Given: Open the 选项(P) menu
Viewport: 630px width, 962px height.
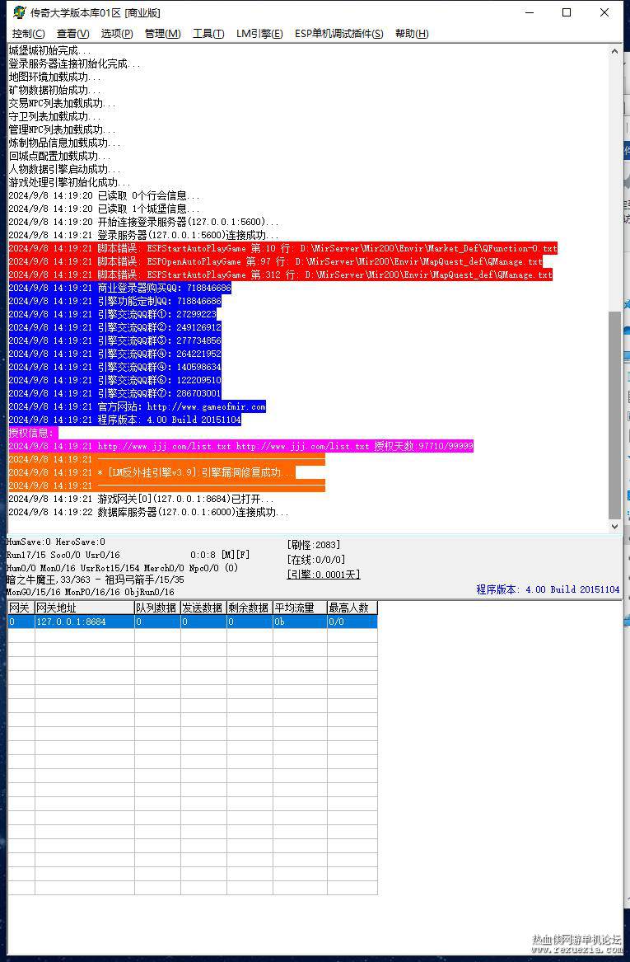Looking at the screenshot, I should click(x=116, y=34).
